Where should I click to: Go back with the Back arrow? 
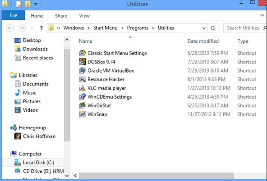[10, 28]
